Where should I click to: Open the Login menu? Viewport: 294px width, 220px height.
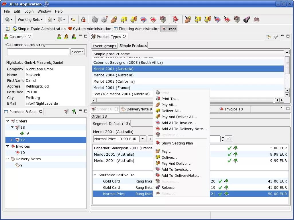click(x=29, y=11)
